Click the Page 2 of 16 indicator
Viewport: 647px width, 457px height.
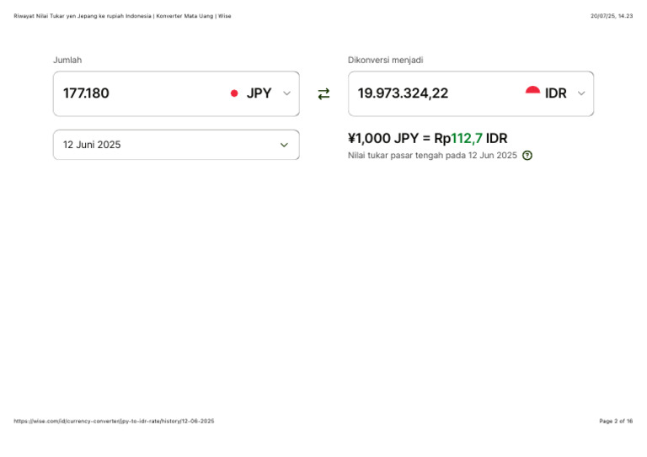[616, 421]
